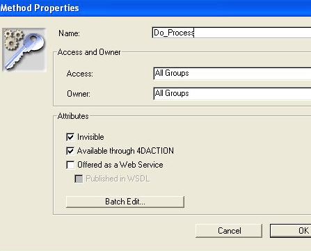Click the Owner: label
Screen dimensions: 311x251
tap(79, 94)
